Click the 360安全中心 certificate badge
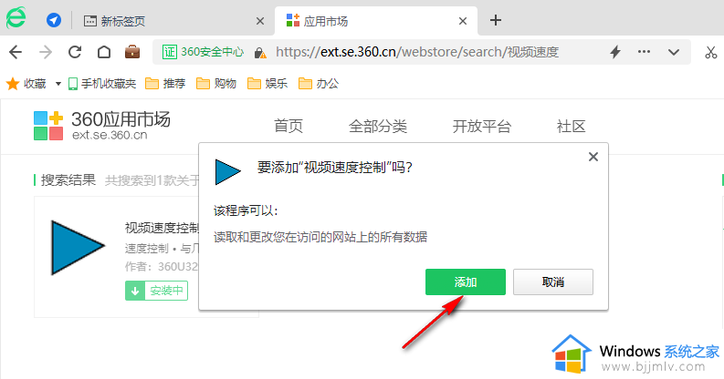Screen dimensions: 724x379 (203, 52)
